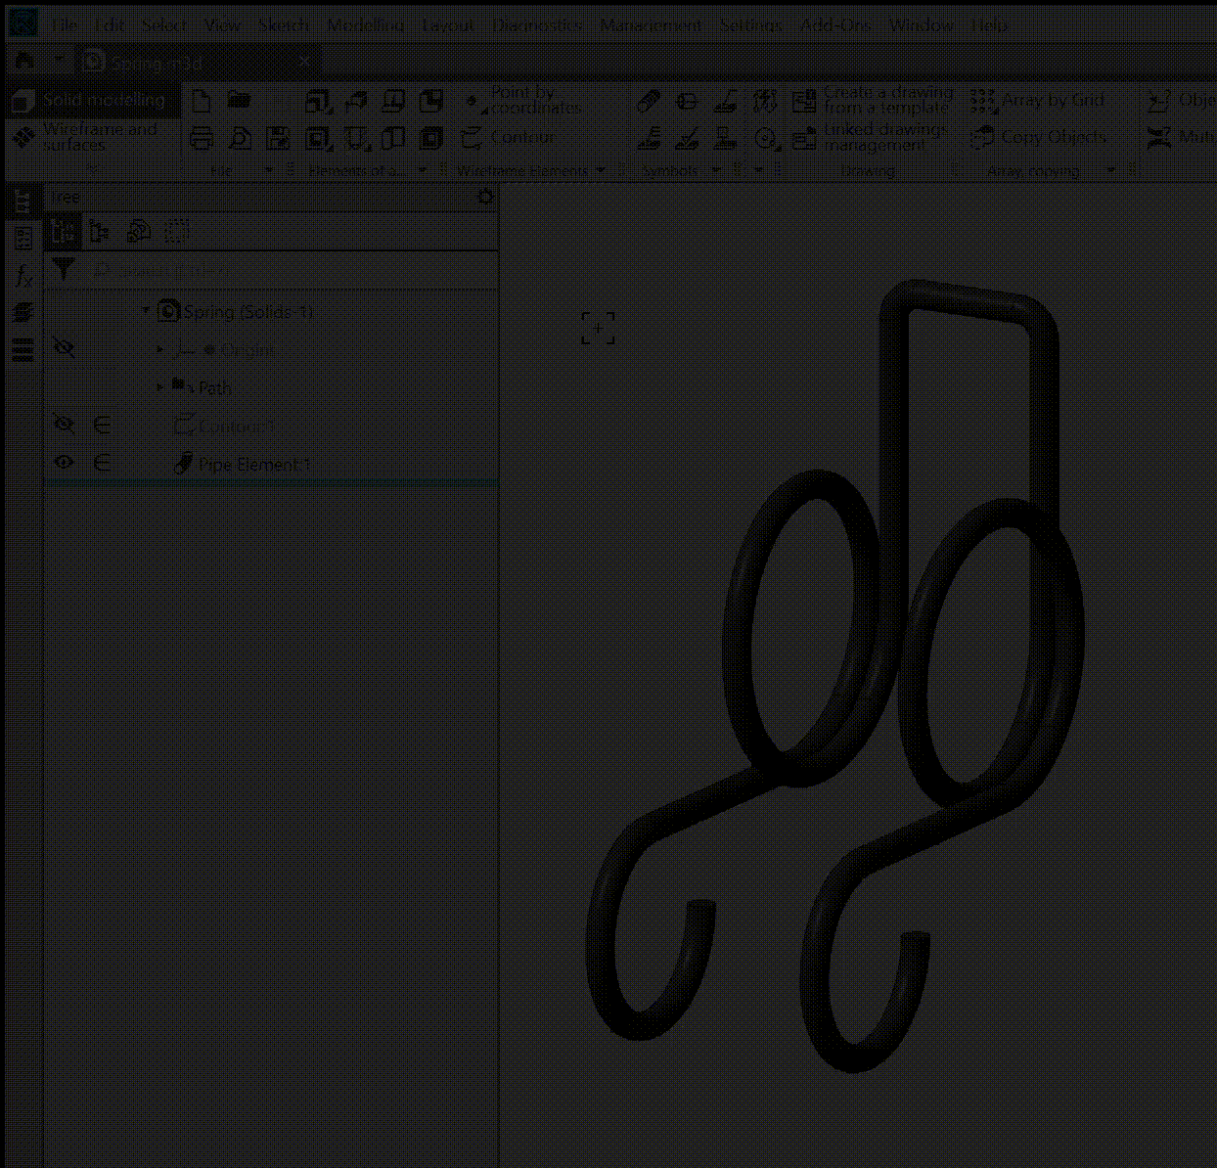
Task: Expand the Path node in tree
Action: click(160, 387)
